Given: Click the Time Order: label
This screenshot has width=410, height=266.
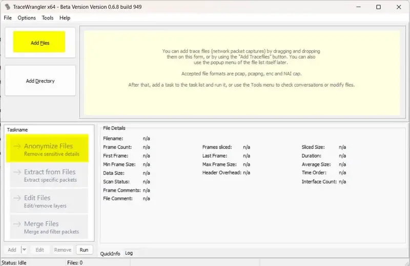Looking at the screenshot, I should 314,173.
